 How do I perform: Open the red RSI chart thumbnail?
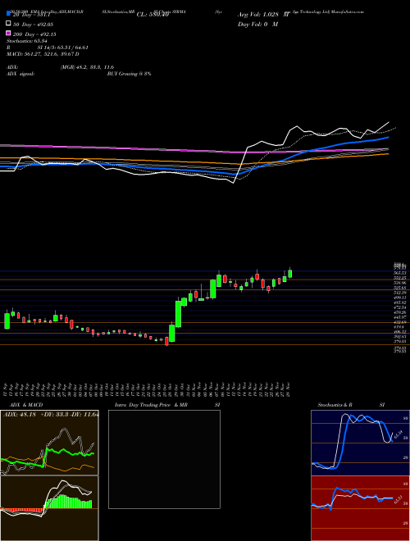(x=360, y=508)
